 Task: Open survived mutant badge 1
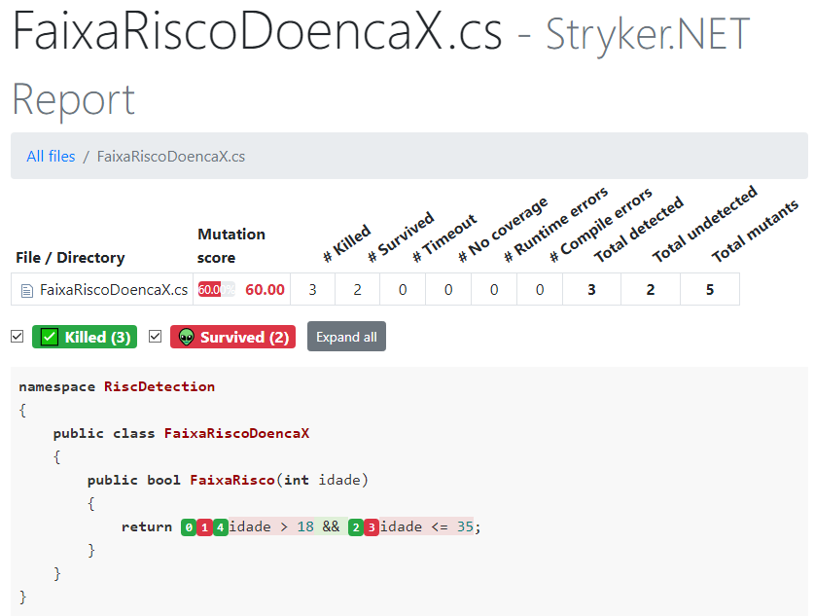pos(204,527)
